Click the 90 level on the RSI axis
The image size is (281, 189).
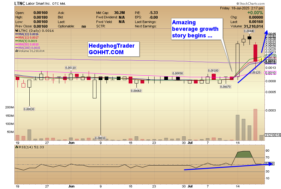267,151
